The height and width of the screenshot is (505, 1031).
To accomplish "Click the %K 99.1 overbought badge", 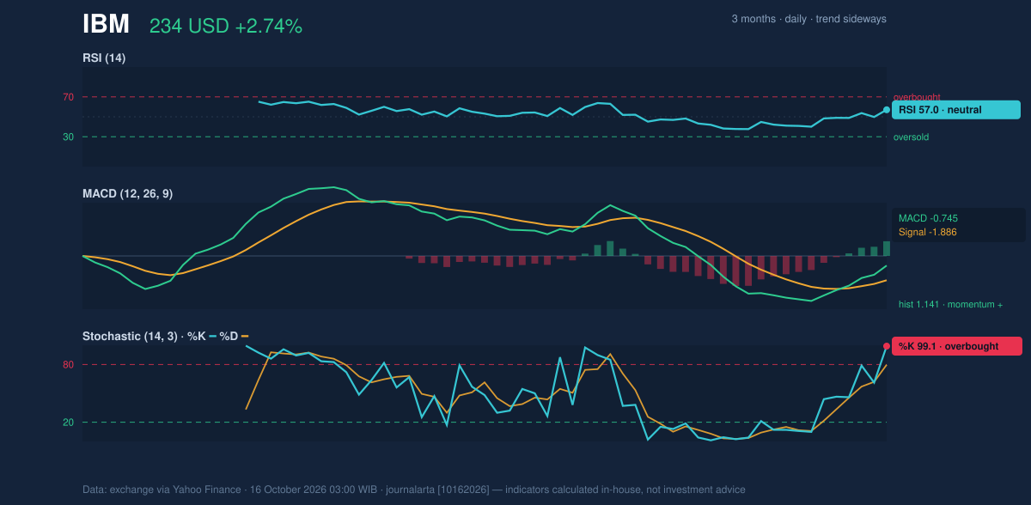I will coord(957,346).
